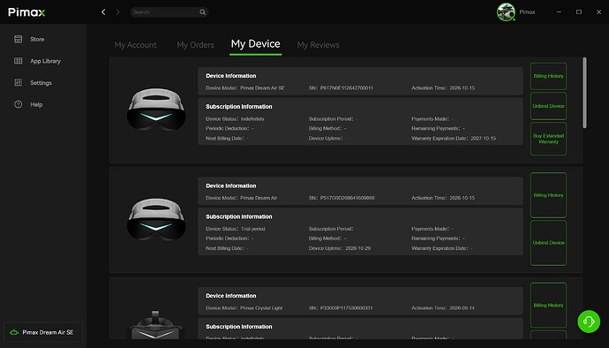Switch to My Orders tab
609x348 pixels.
pyautogui.click(x=195, y=45)
